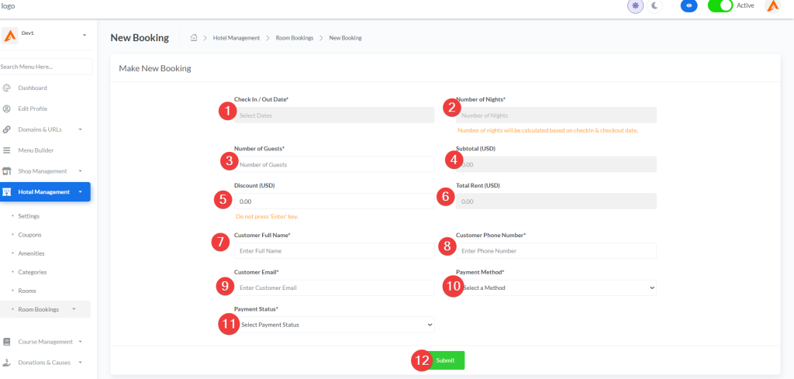Open Dashboard from the sidebar

tap(33, 88)
